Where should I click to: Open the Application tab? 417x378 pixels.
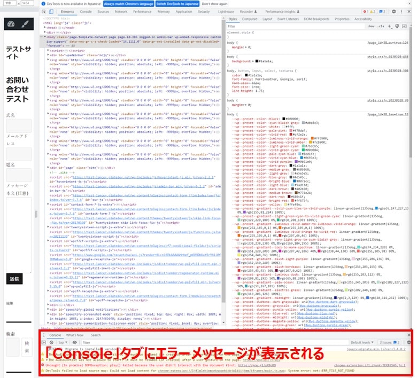click(184, 12)
